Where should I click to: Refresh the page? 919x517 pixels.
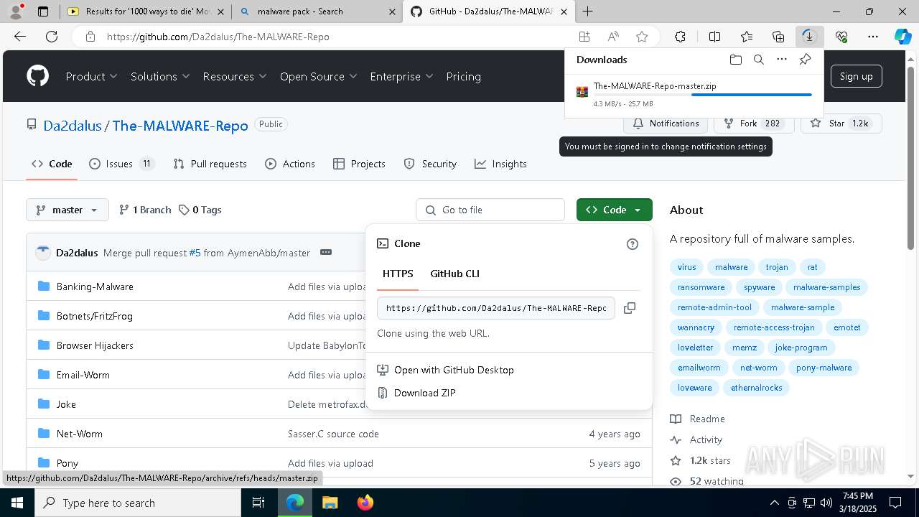click(52, 37)
